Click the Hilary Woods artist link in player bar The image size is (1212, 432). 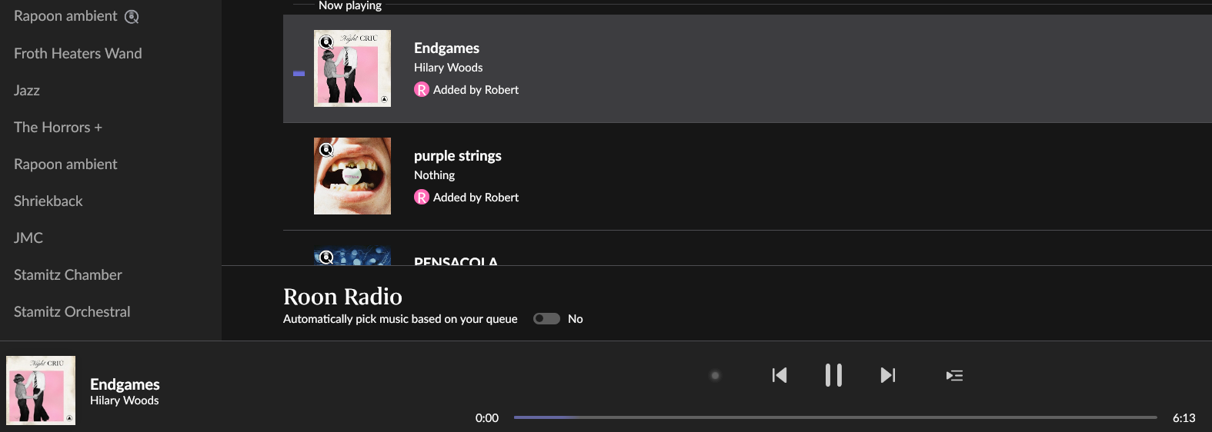[124, 400]
